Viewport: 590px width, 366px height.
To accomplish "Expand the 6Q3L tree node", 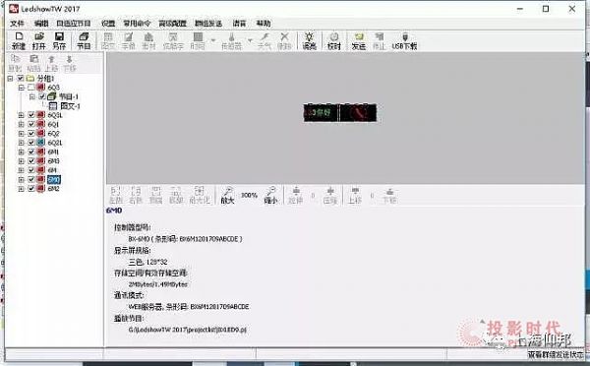I will pyautogui.click(x=21, y=115).
